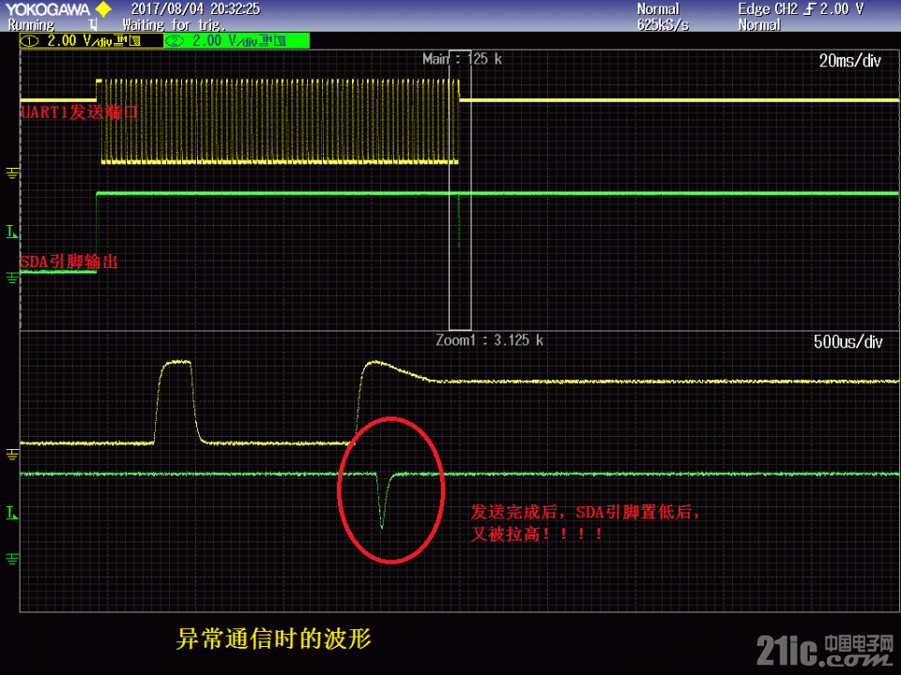The image size is (901, 675).
Task: Click the YOKOGAWA logo
Action: point(48,9)
